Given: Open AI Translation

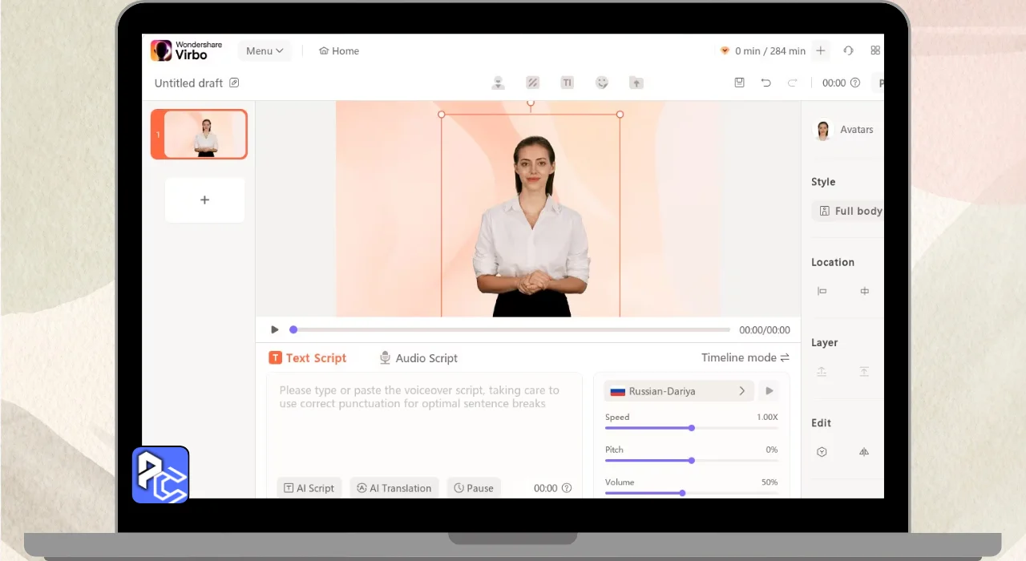Looking at the screenshot, I should click(x=394, y=488).
